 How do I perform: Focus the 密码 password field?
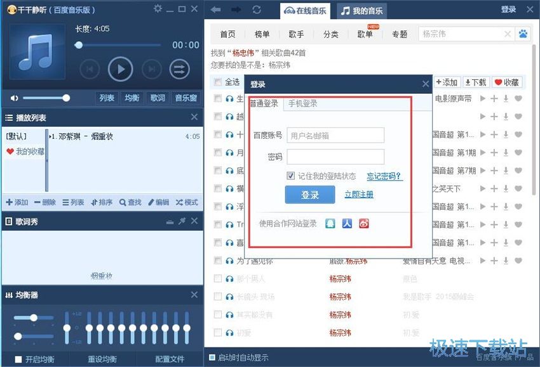pos(335,157)
